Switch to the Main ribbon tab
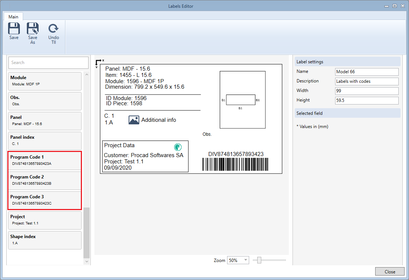Image resolution: width=409 pixels, height=280 pixels. pyautogui.click(x=14, y=17)
